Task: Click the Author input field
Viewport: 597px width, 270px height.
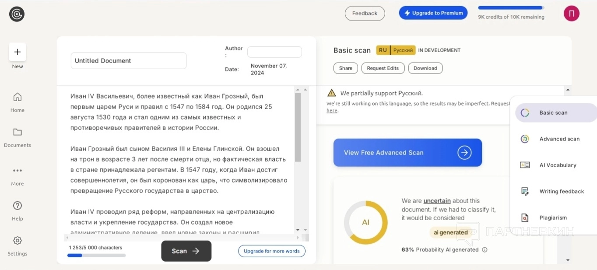Action: [274, 52]
